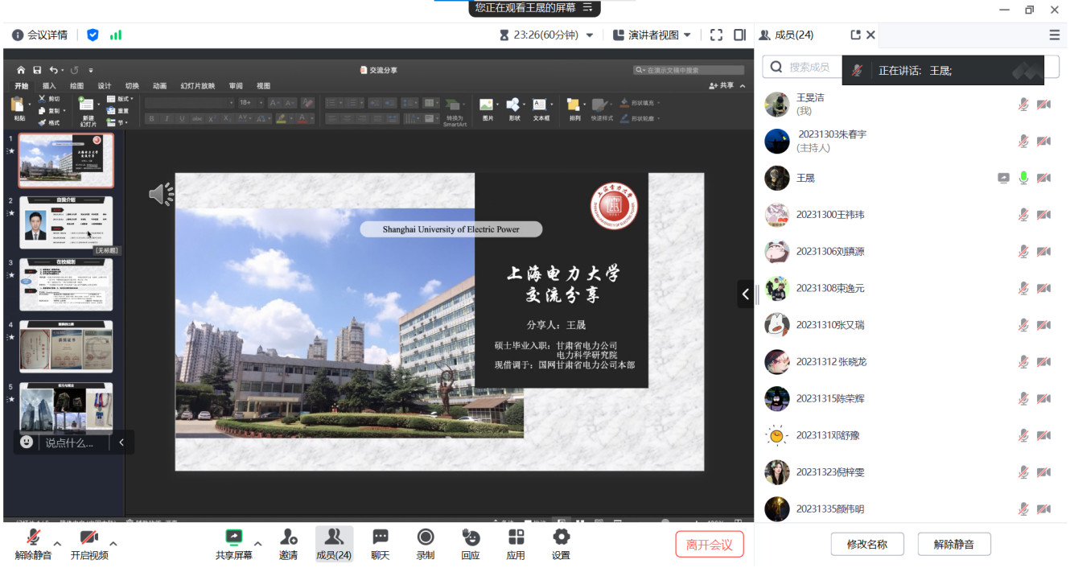Open the 审阅 ribbon tab in PowerPoint
The width and height of the screenshot is (1070, 568).
point(236,86)
